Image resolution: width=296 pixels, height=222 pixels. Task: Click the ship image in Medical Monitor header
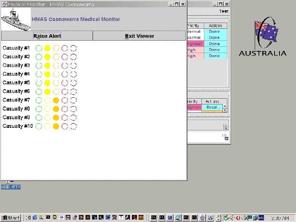(x=16, y=19)
